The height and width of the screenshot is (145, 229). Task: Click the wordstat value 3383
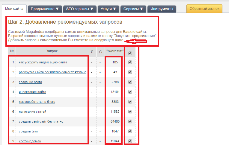(115, 102)
